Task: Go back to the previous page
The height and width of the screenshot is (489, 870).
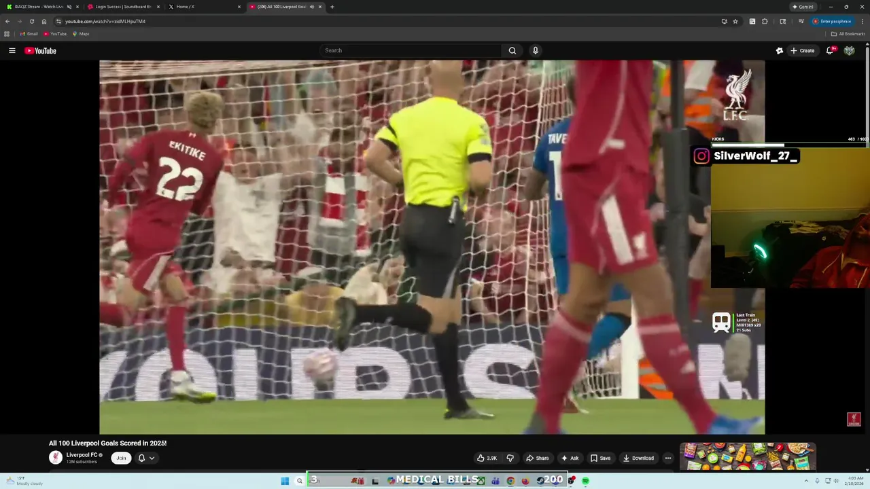Action: point(7,22)
